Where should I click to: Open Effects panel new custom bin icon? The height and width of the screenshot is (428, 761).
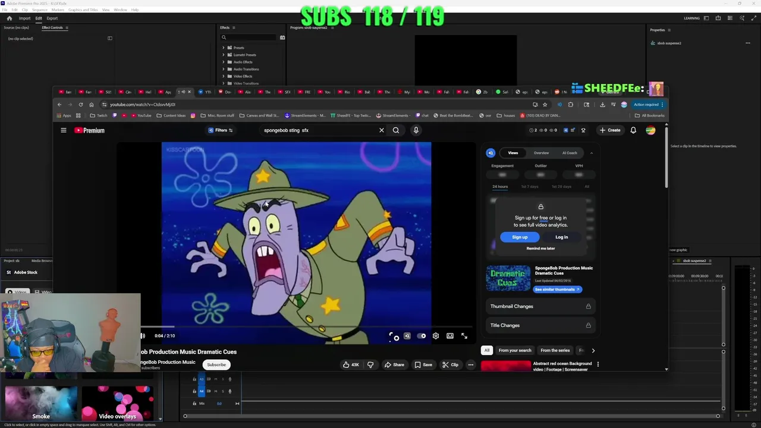point(282,37)
